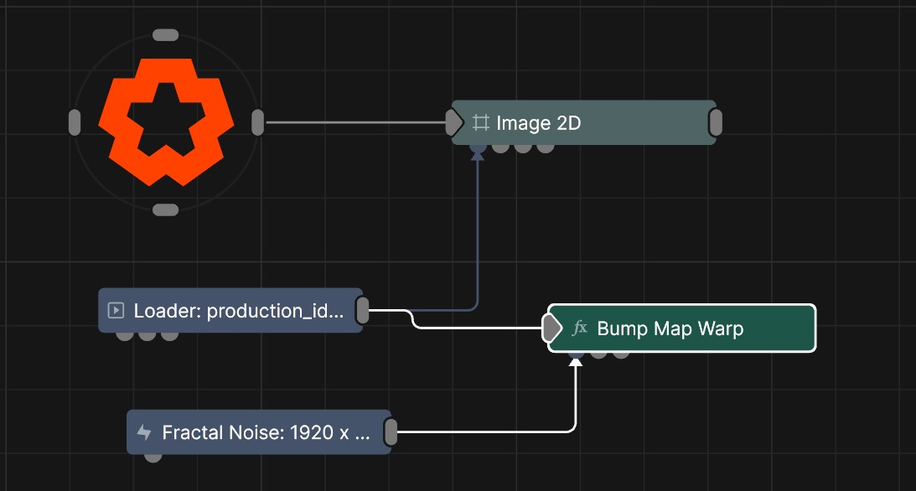The width and height of the screenshot is (916, 491).
Task: Click the Loader node's right output port
Action: (x=362, y=311)
